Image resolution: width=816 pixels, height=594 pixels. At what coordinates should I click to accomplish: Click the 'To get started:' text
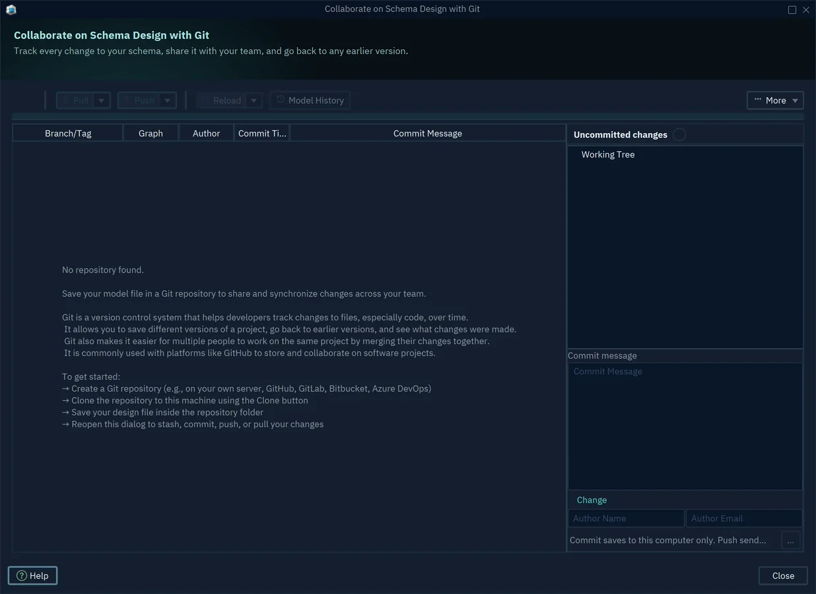91,376
